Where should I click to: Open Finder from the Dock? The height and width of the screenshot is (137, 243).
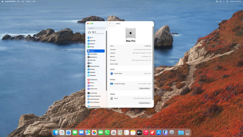pos(56,132)
